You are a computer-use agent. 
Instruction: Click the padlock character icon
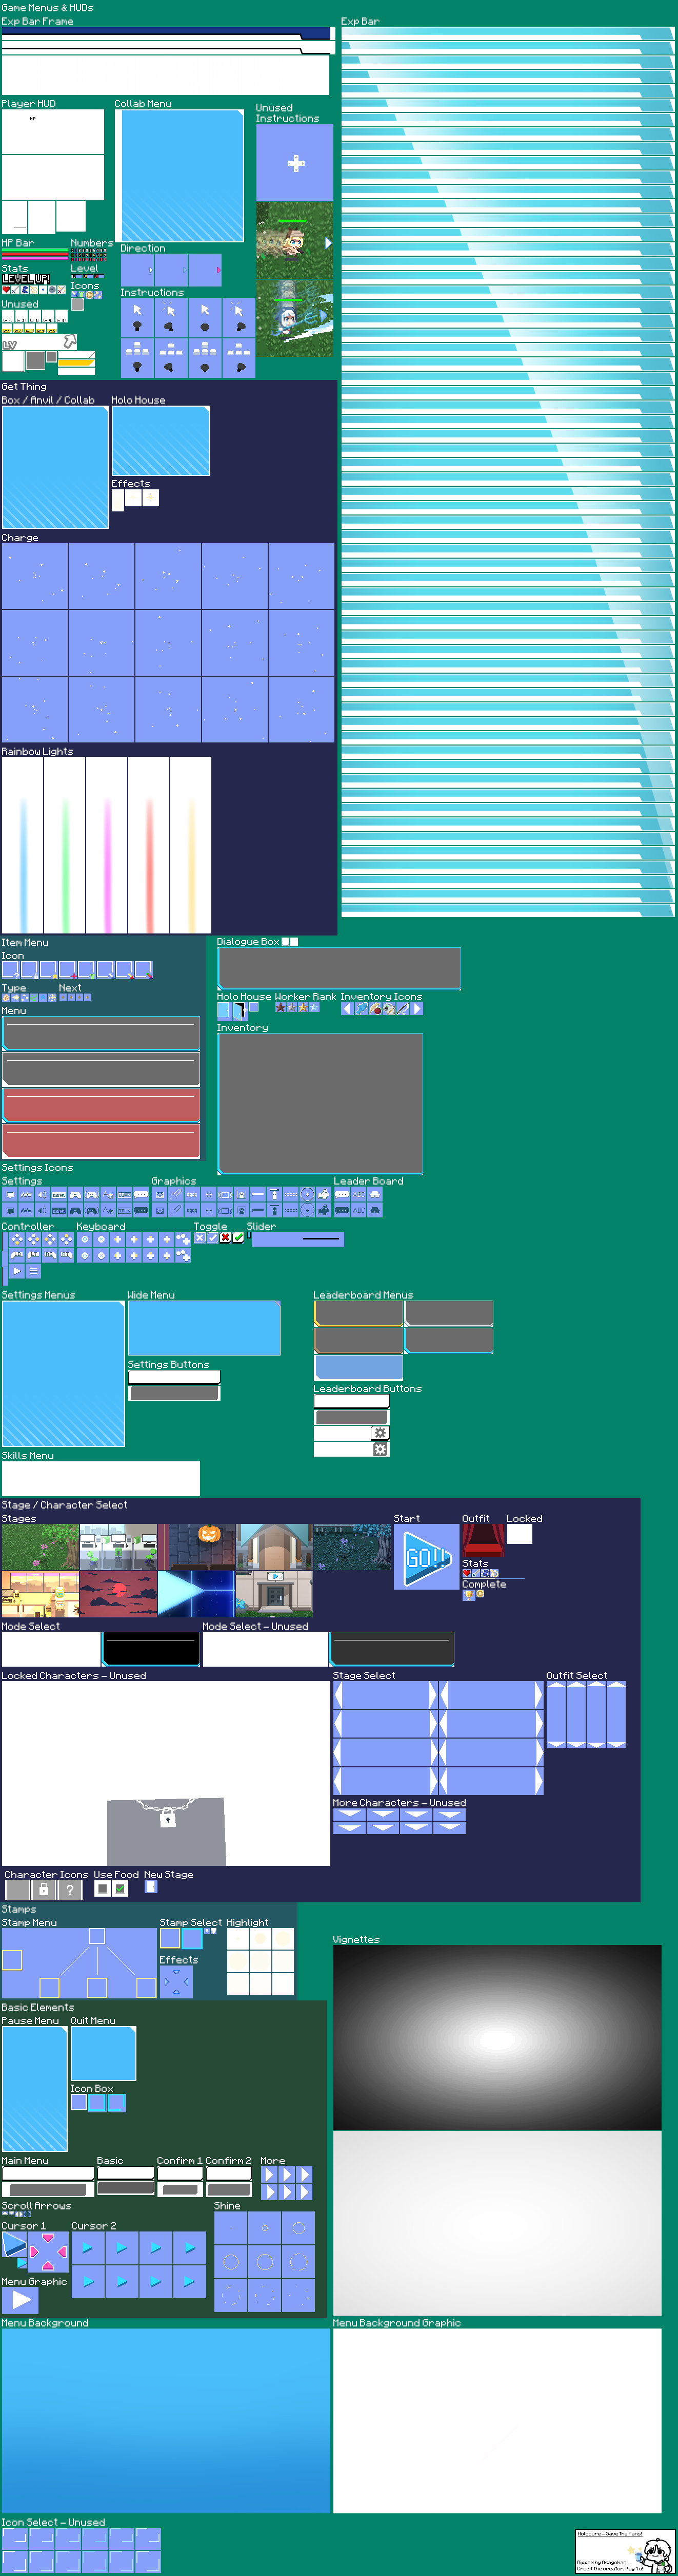click(x=43, y=1889)
